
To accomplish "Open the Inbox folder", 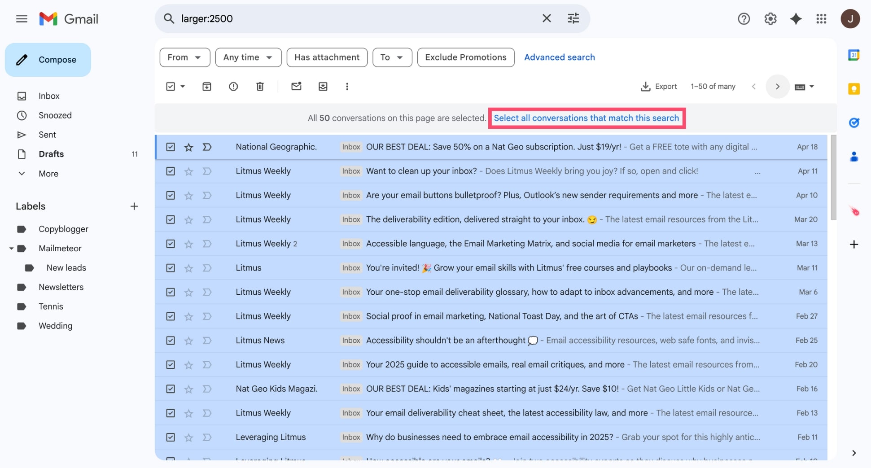I will click(x=49, y=96).
